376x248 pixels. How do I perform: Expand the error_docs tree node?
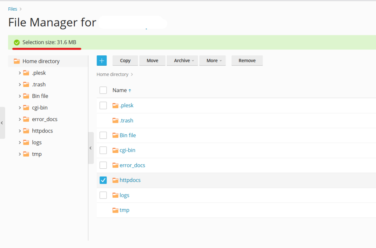pos(20,119)
